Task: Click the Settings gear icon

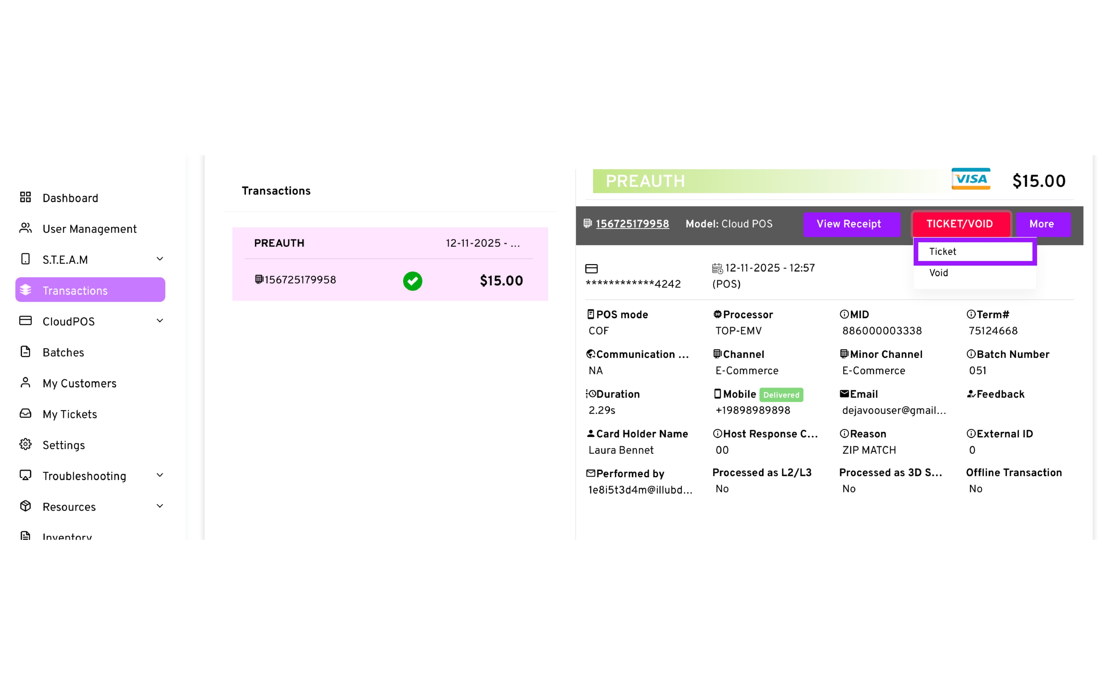Action: pos(26,445)
